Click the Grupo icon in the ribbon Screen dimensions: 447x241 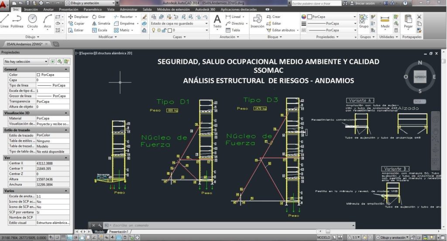click(x=364, y=20)
